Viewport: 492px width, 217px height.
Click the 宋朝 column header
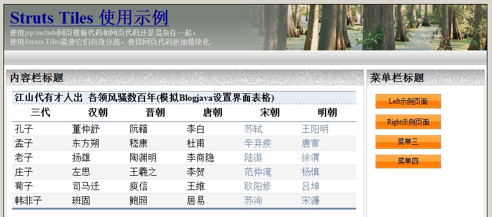(x=270, y=112)
